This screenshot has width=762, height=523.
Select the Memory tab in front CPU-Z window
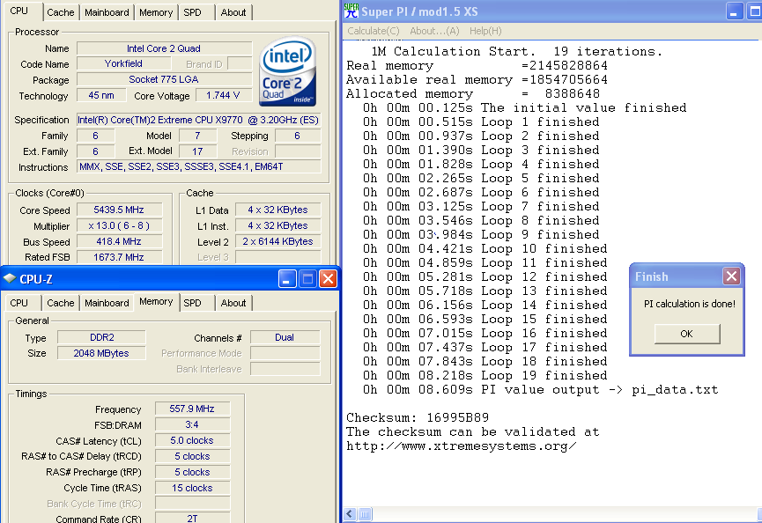156,302
